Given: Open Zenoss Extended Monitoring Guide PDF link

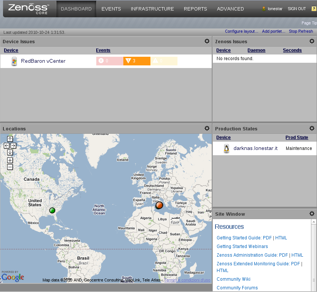Looking at the screenshot, I should (296, 264).
